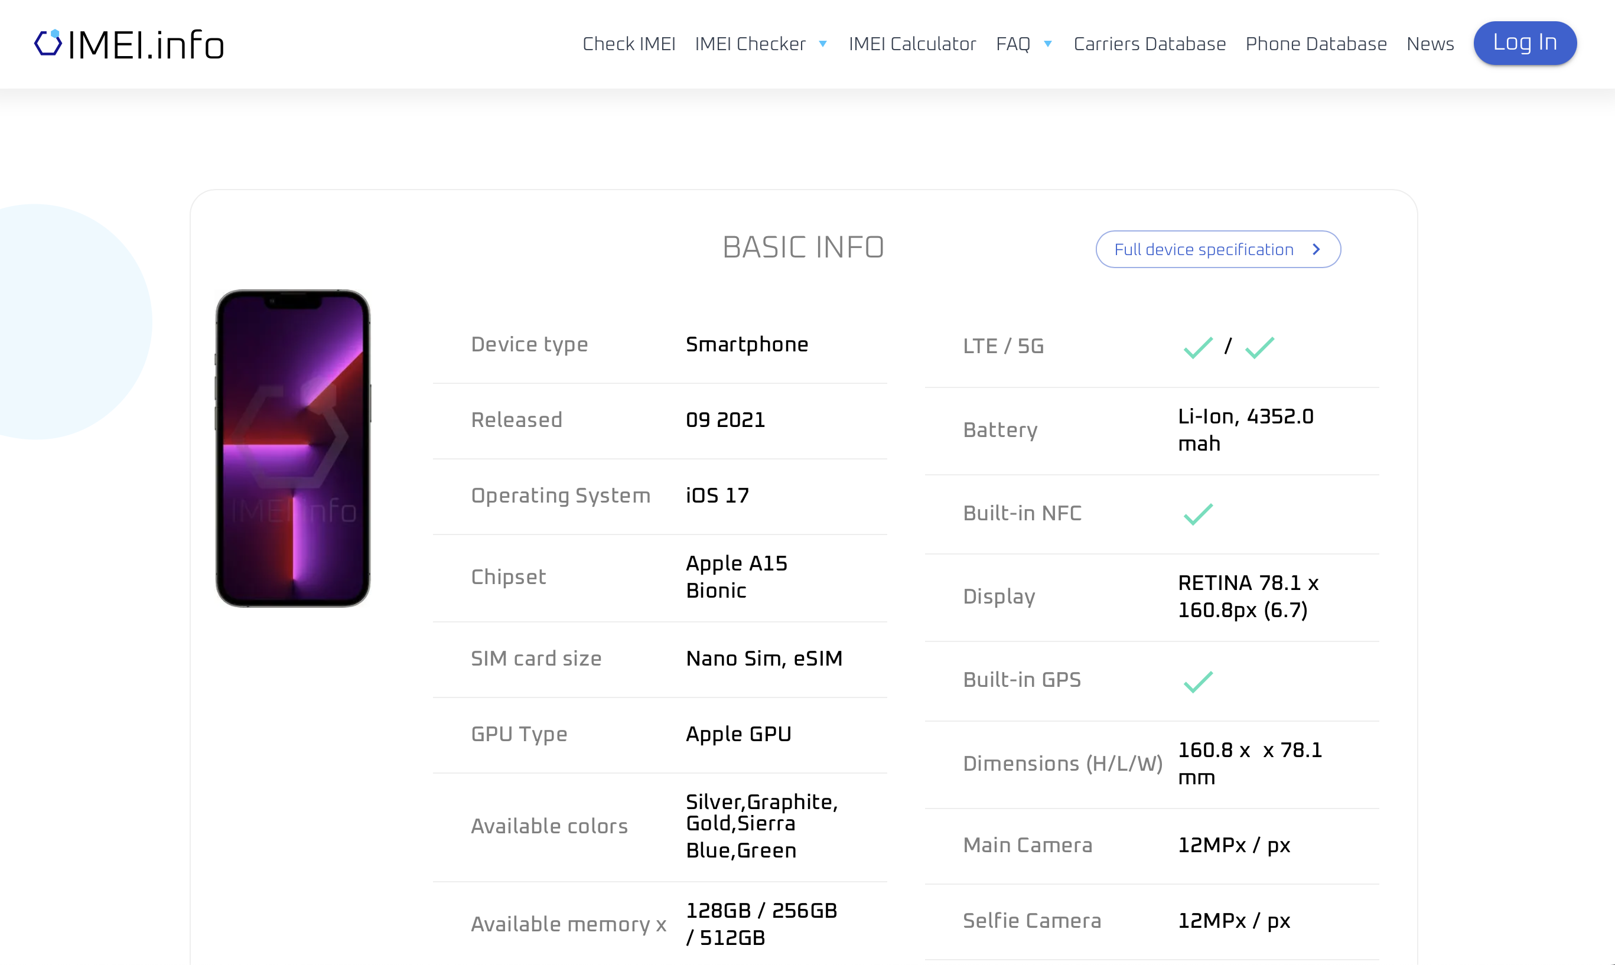Click the 'Chipset' label

point(508,577)
